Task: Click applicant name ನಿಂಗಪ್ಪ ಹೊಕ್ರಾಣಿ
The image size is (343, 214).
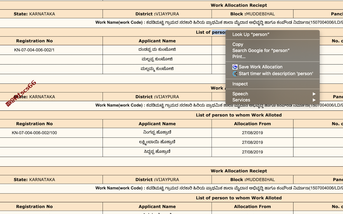Action: tap(157, 133)
